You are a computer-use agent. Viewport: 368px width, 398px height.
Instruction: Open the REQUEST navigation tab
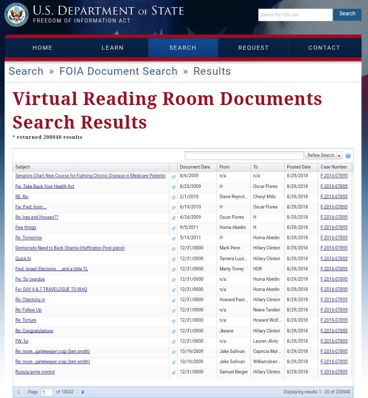click(x=253, y=48)
